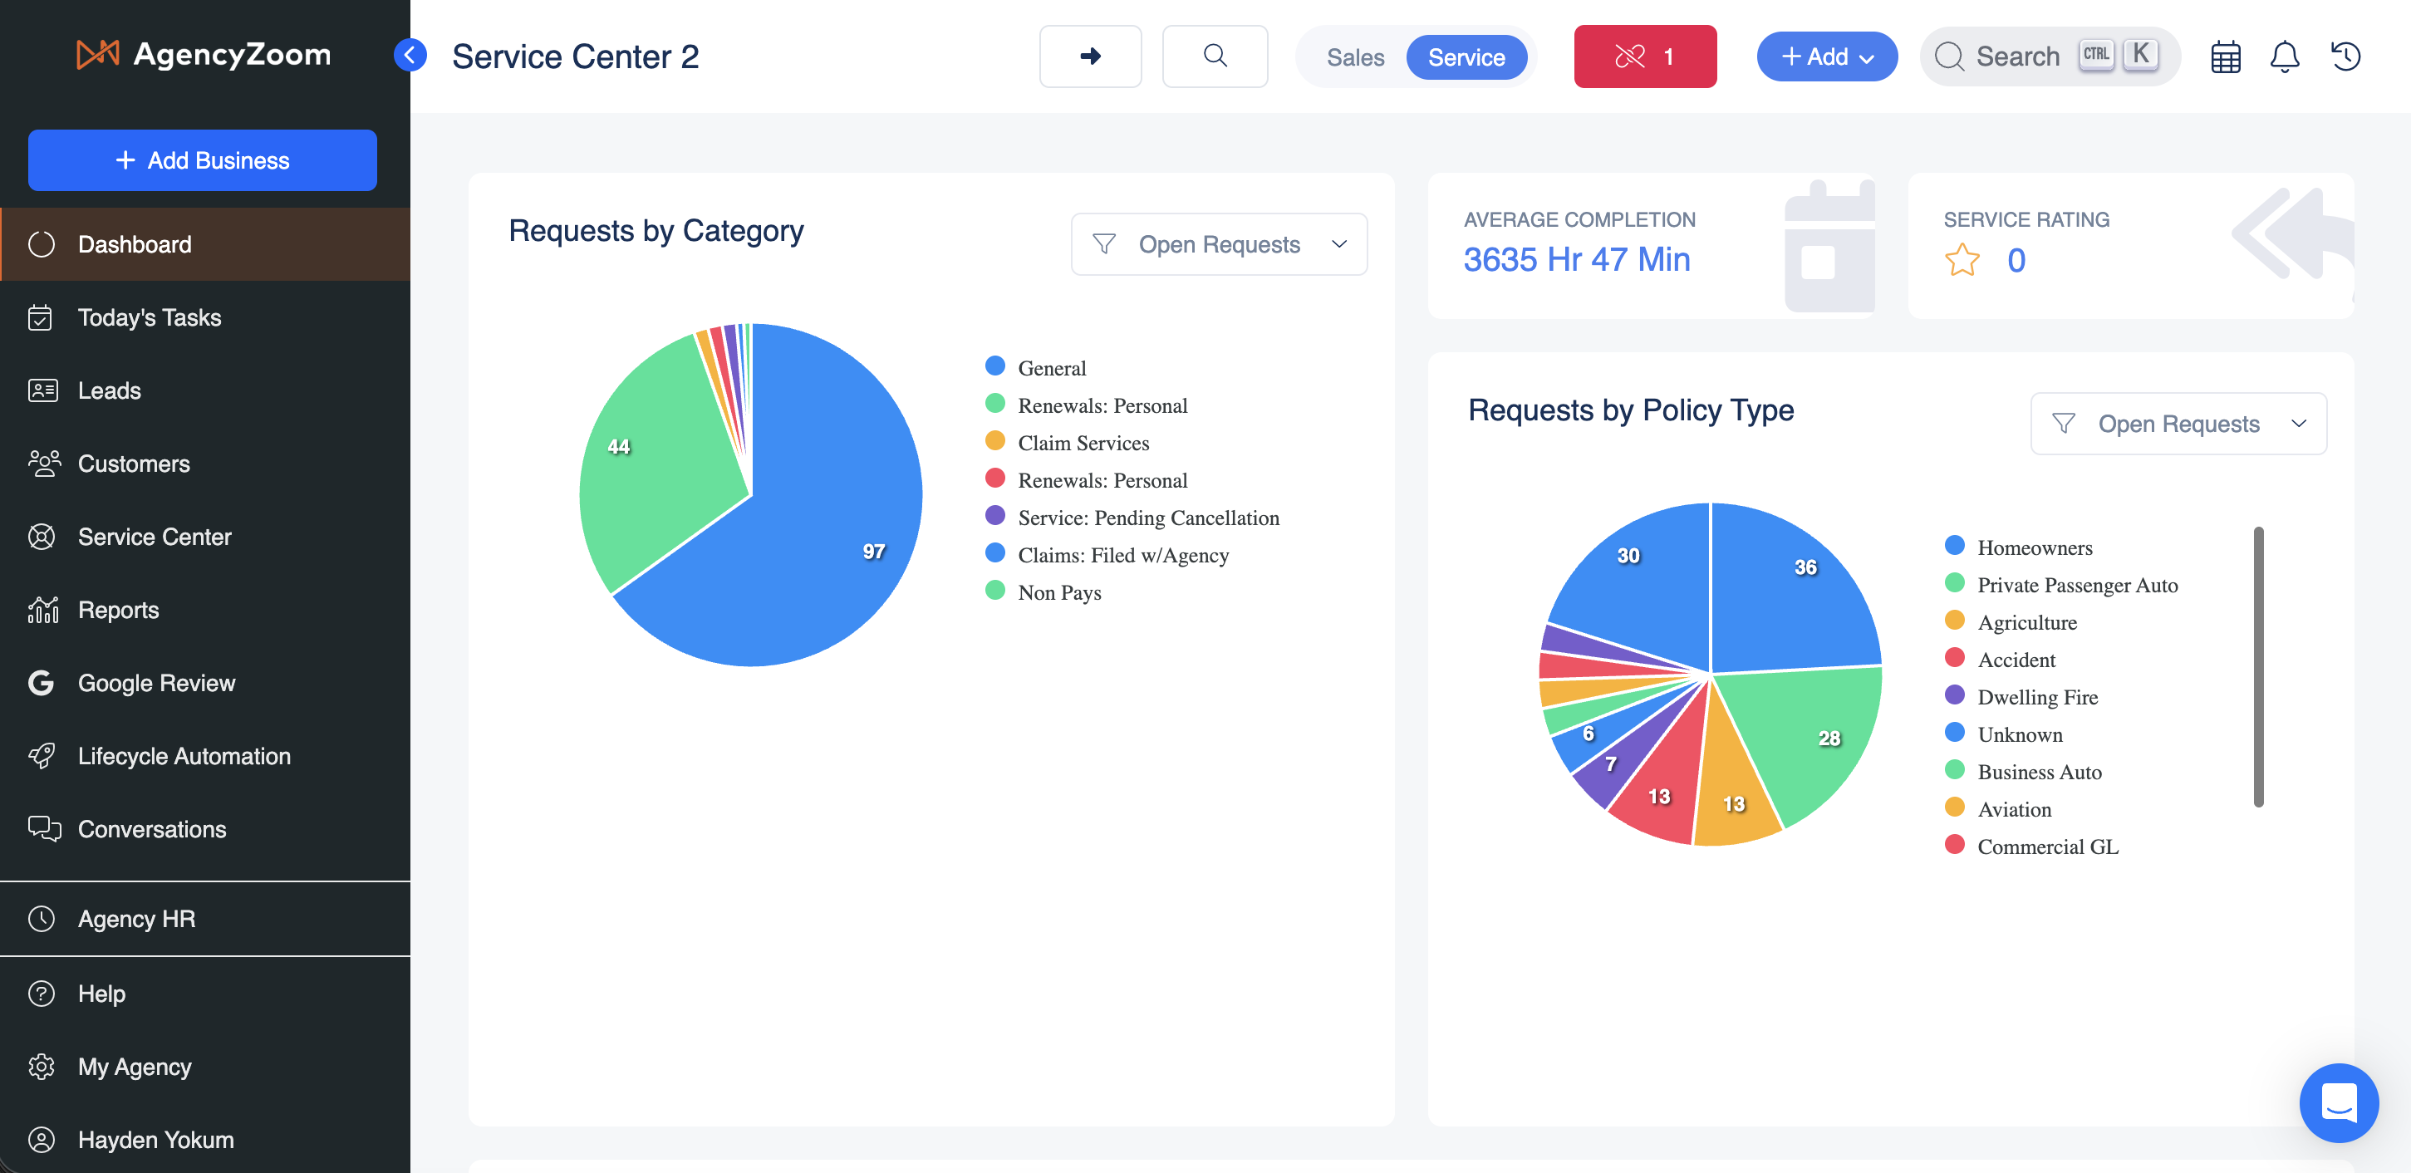Open the Add dropdown menu
Viewport: 2411px width, 1173px height.
1826,57
